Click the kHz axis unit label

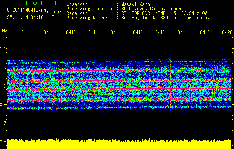click(3, 30)
